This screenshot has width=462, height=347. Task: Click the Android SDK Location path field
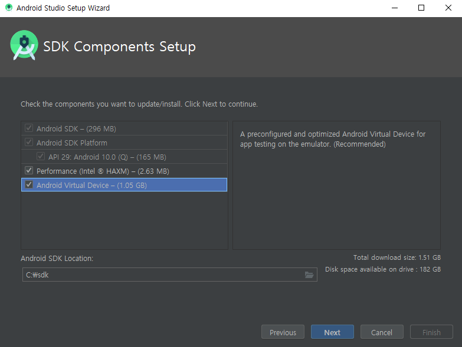point(170,275)
